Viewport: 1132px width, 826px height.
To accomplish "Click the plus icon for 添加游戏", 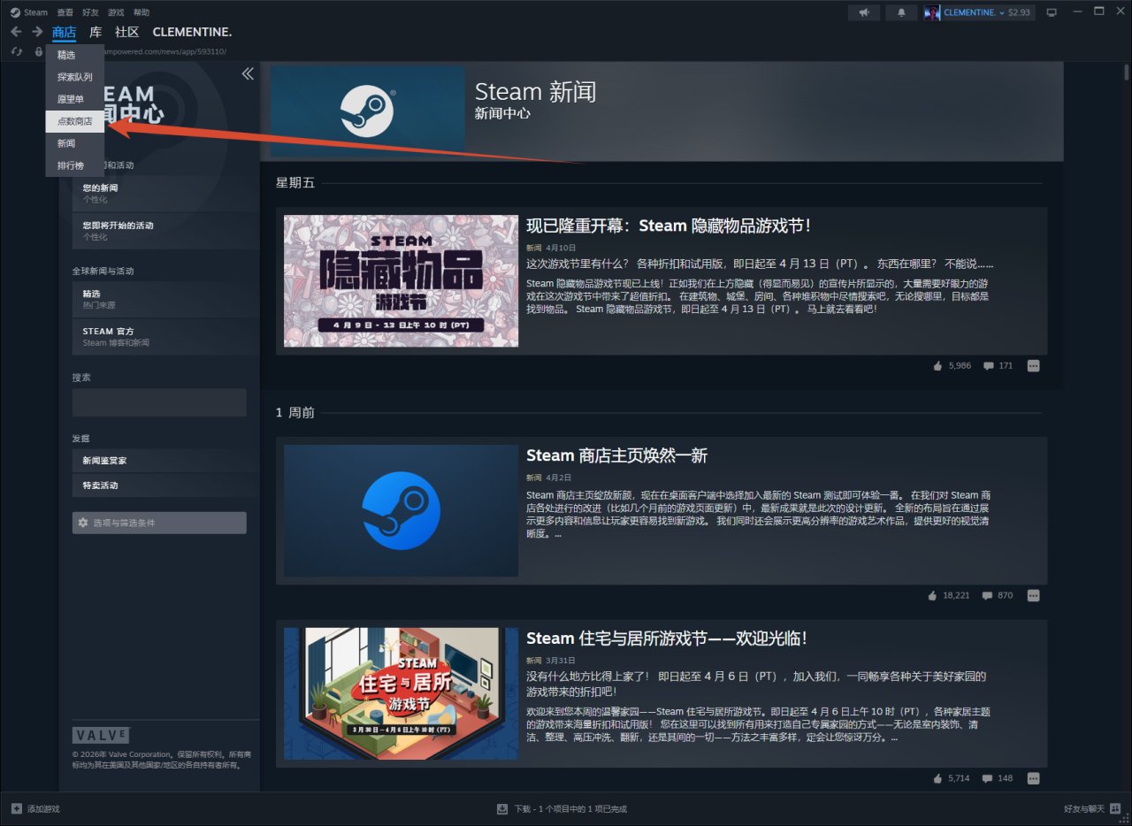I will (x=16, y=808).
